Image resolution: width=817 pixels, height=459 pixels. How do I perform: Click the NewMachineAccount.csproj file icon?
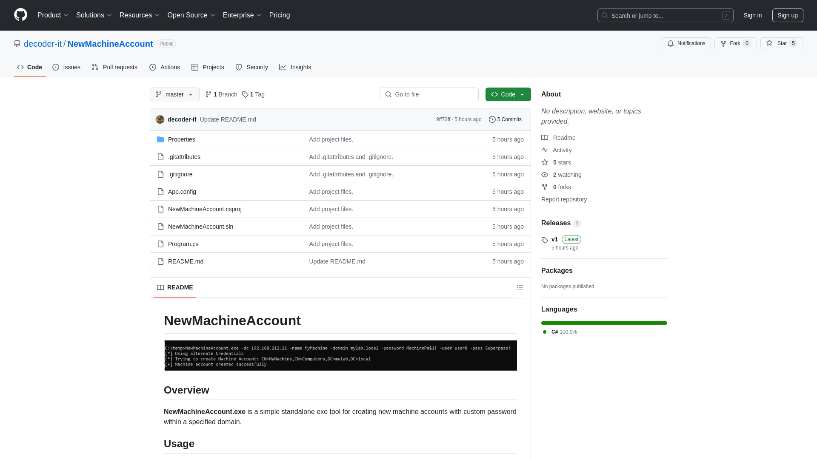click(x=160, y=209)
